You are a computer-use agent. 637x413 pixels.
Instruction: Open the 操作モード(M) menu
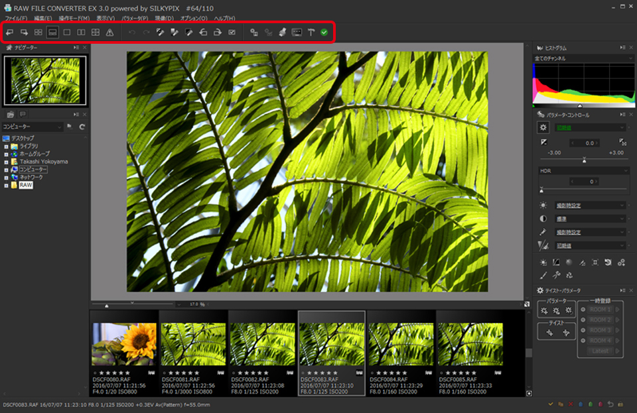pyautogui.click(x=74, y=19)
